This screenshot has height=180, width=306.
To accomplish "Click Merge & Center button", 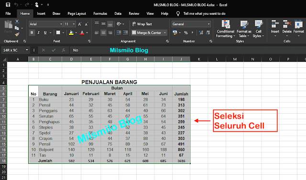I will [147, 32].
